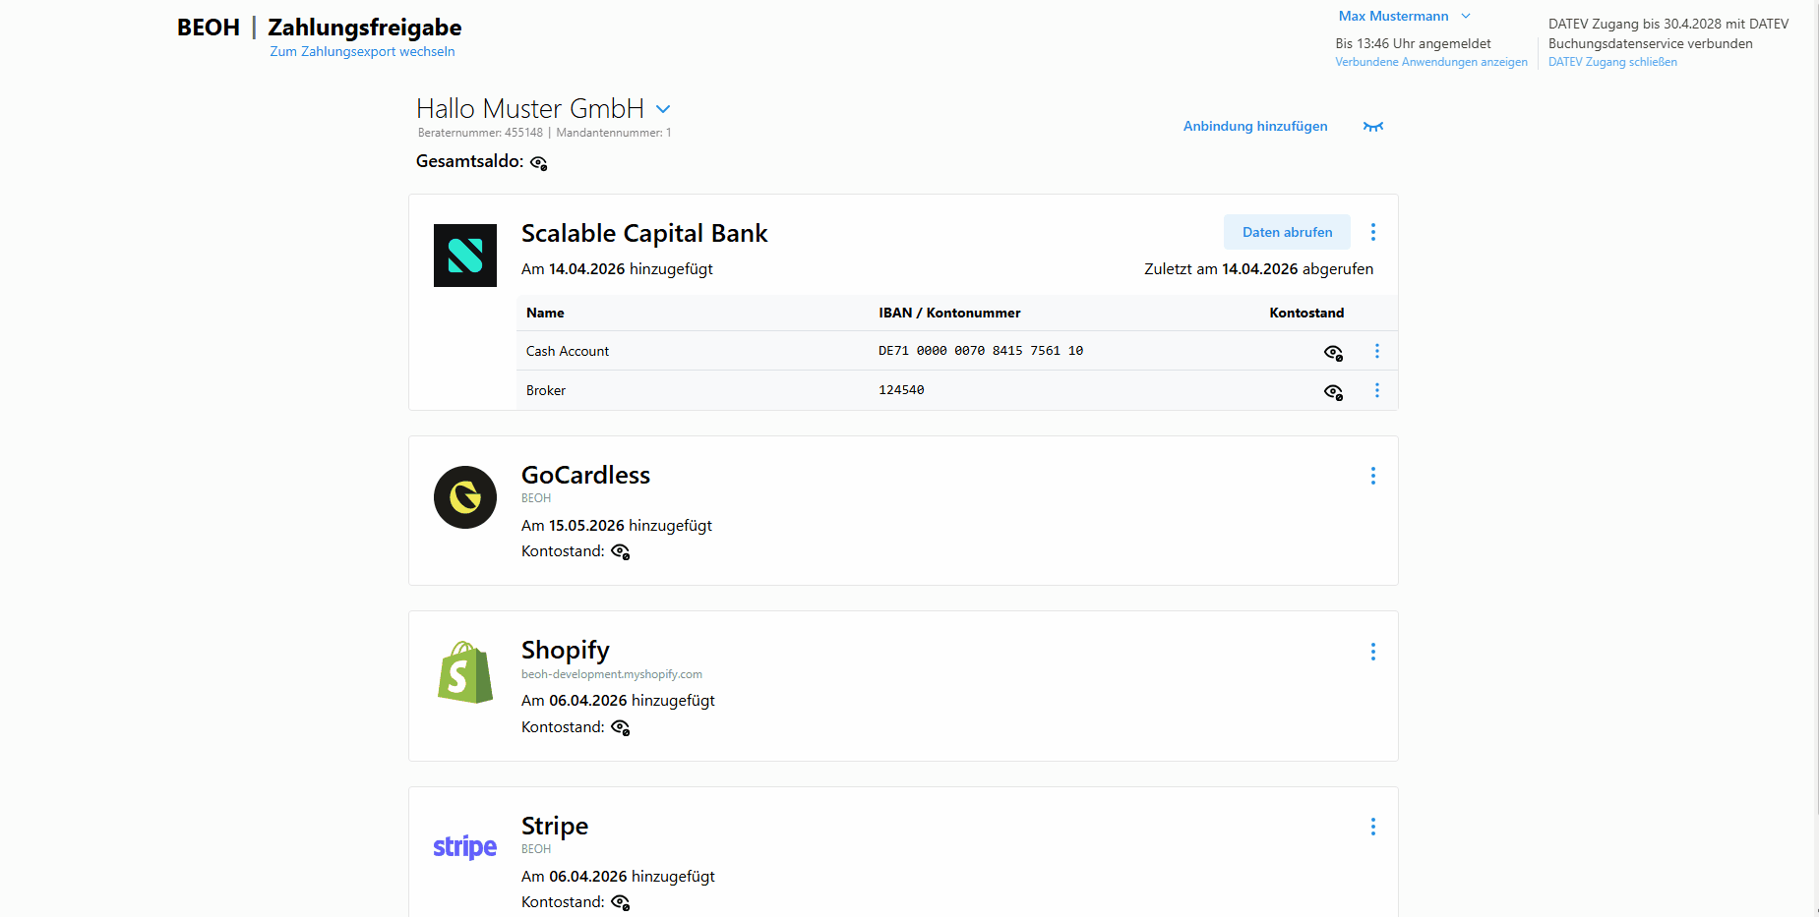Click DATEV Zugang schließen link

(1612, 62)
